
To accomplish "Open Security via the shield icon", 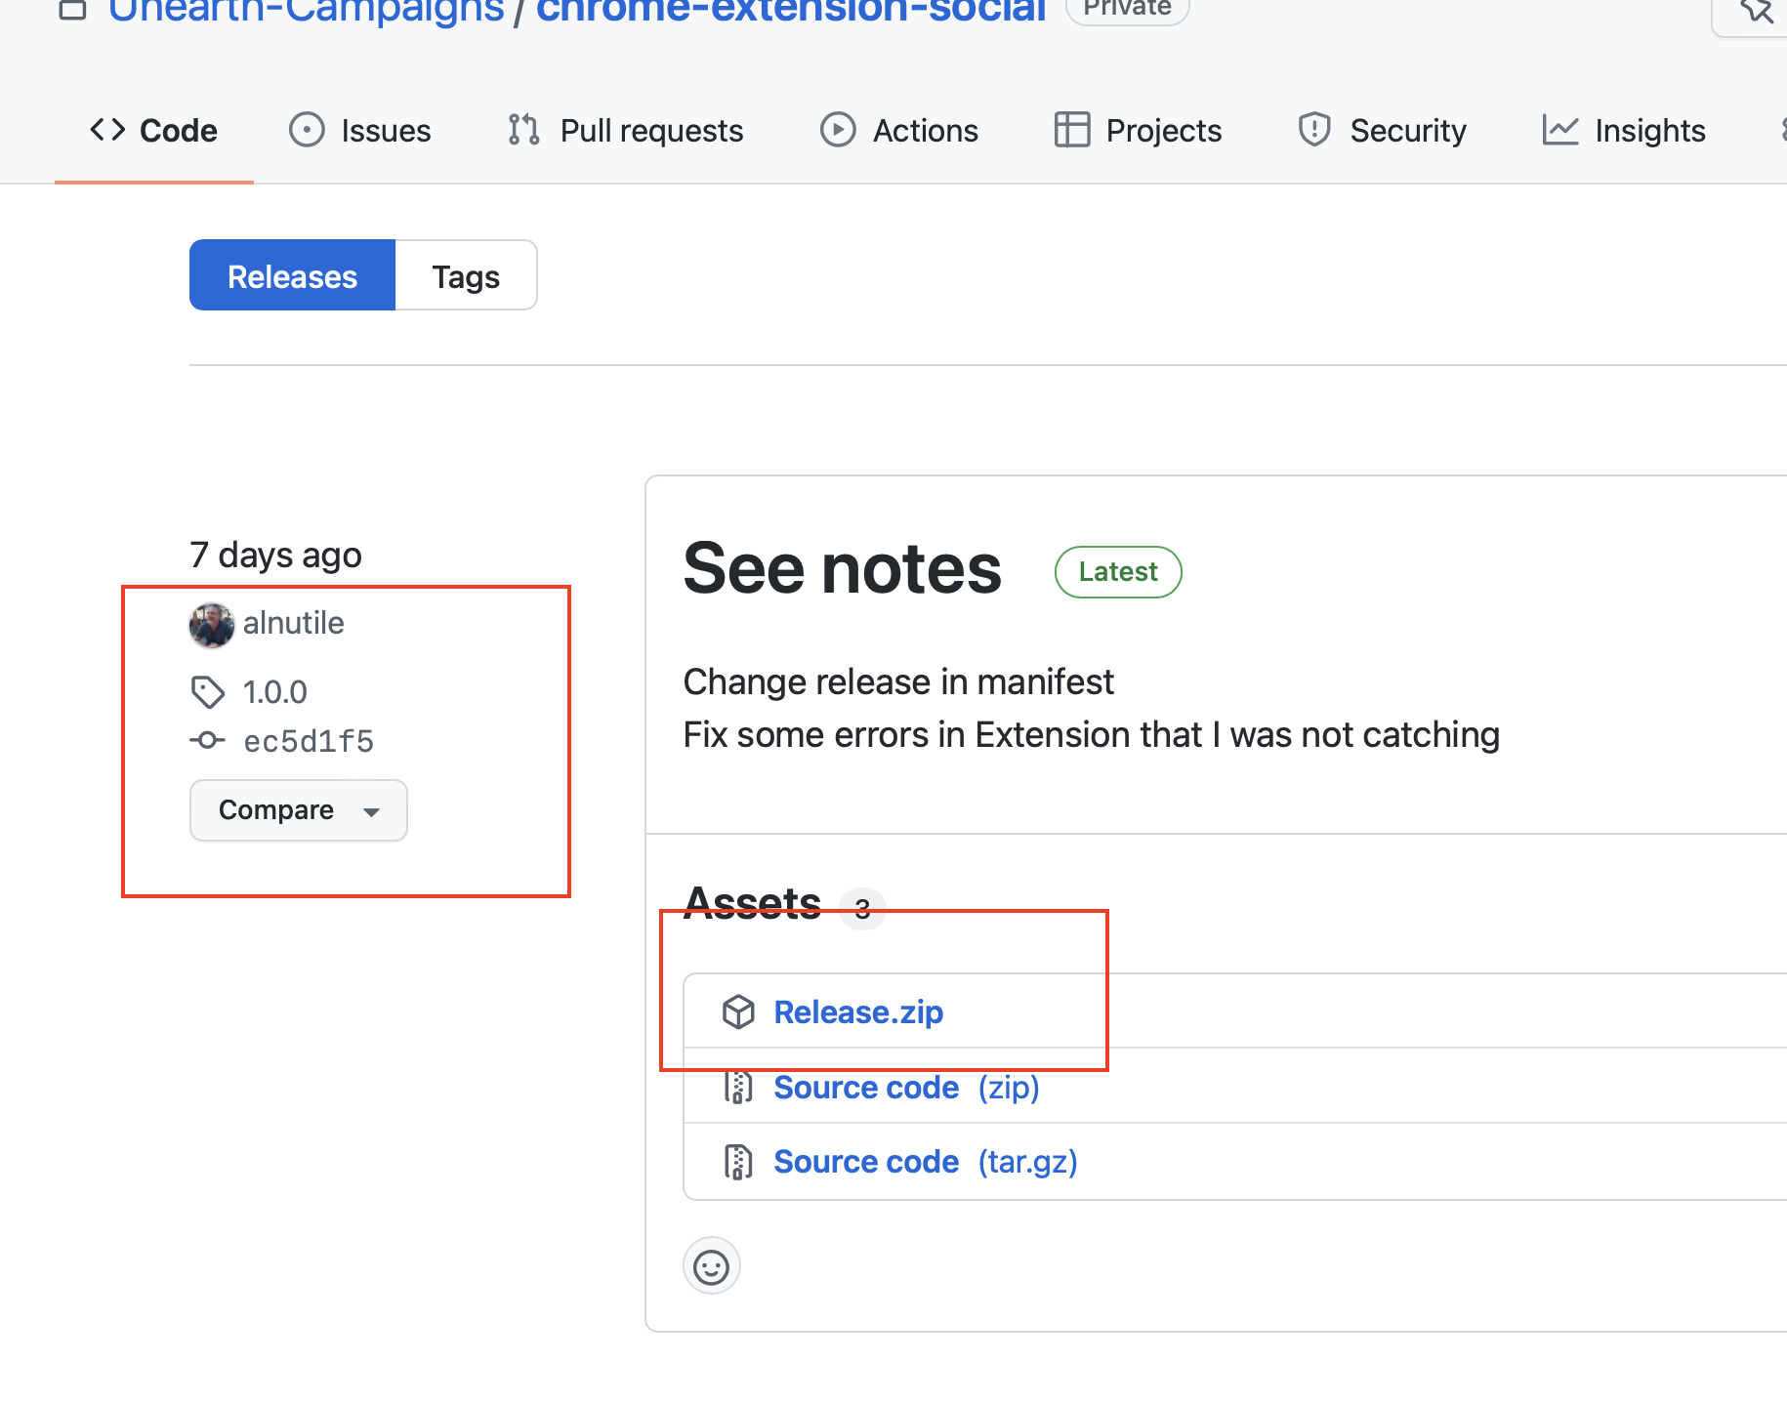I will pyautogui.click(x=1313, y=129).
